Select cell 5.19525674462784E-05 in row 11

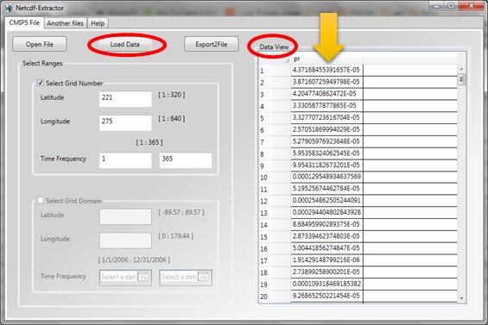(326, 189)
